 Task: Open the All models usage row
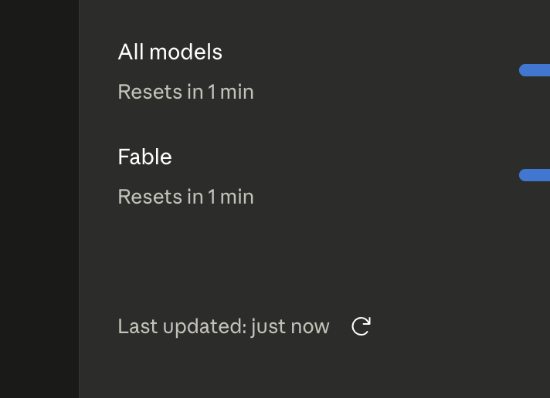(x=334, y=72)
